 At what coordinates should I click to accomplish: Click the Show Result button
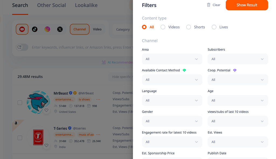247,5
